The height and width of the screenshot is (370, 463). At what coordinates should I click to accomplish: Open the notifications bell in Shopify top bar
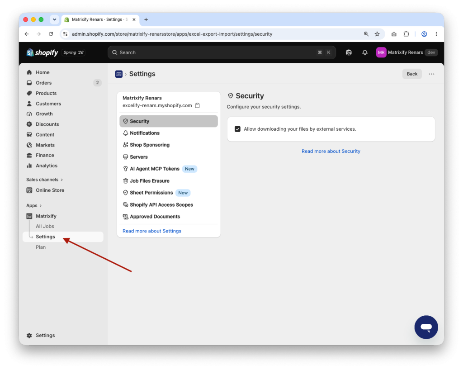click(365, 52)
